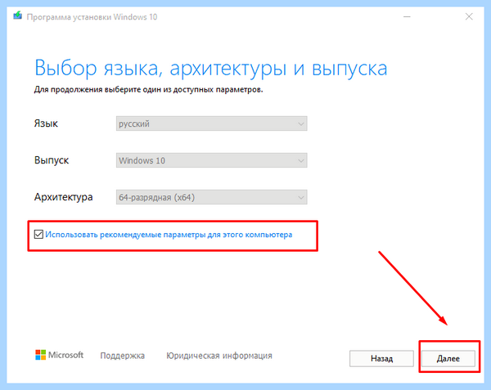
Task: Click the text 'Для продолжения выберите один из доступных параметров.'
Action: pos(148,89)
